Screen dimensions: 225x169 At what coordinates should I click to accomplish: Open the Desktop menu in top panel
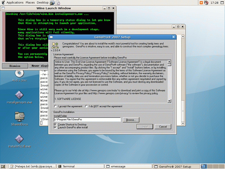coord(43,3)
